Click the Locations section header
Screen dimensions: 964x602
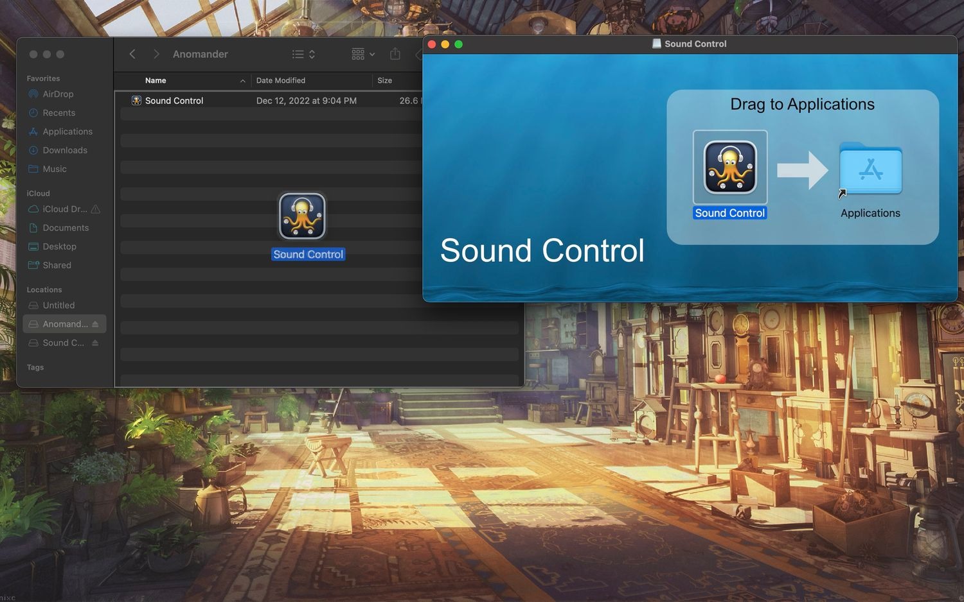(x=44, y=290)
